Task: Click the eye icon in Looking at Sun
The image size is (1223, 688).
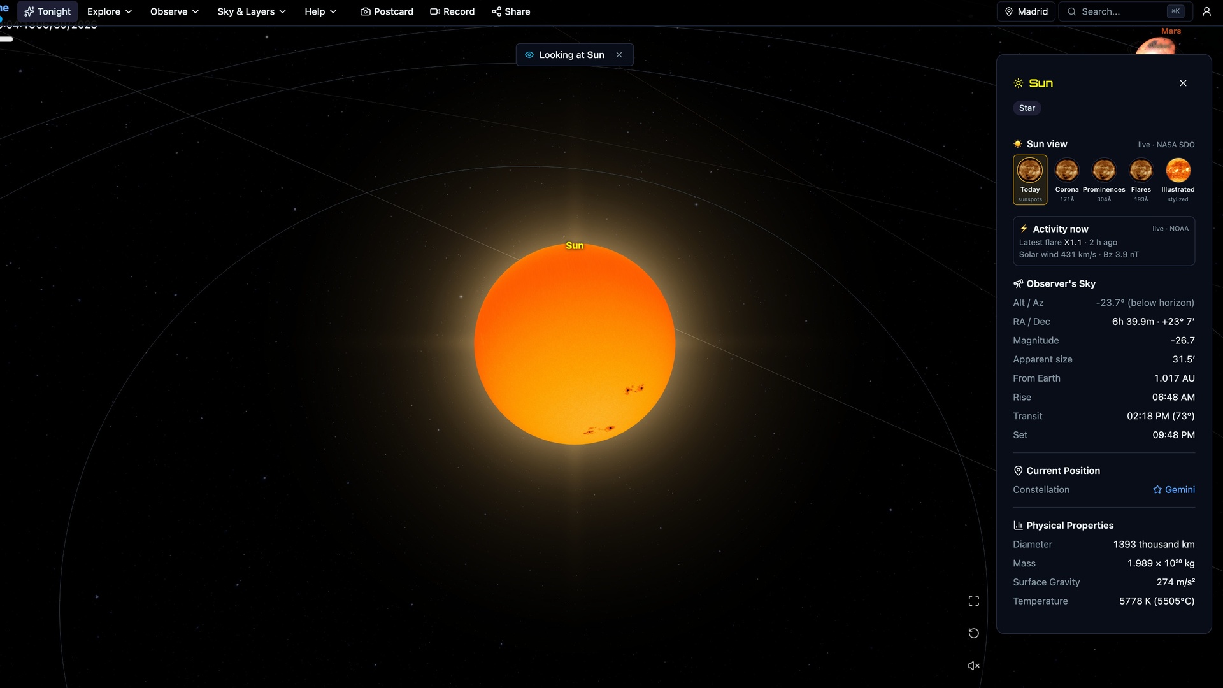Action: [529, 55]
